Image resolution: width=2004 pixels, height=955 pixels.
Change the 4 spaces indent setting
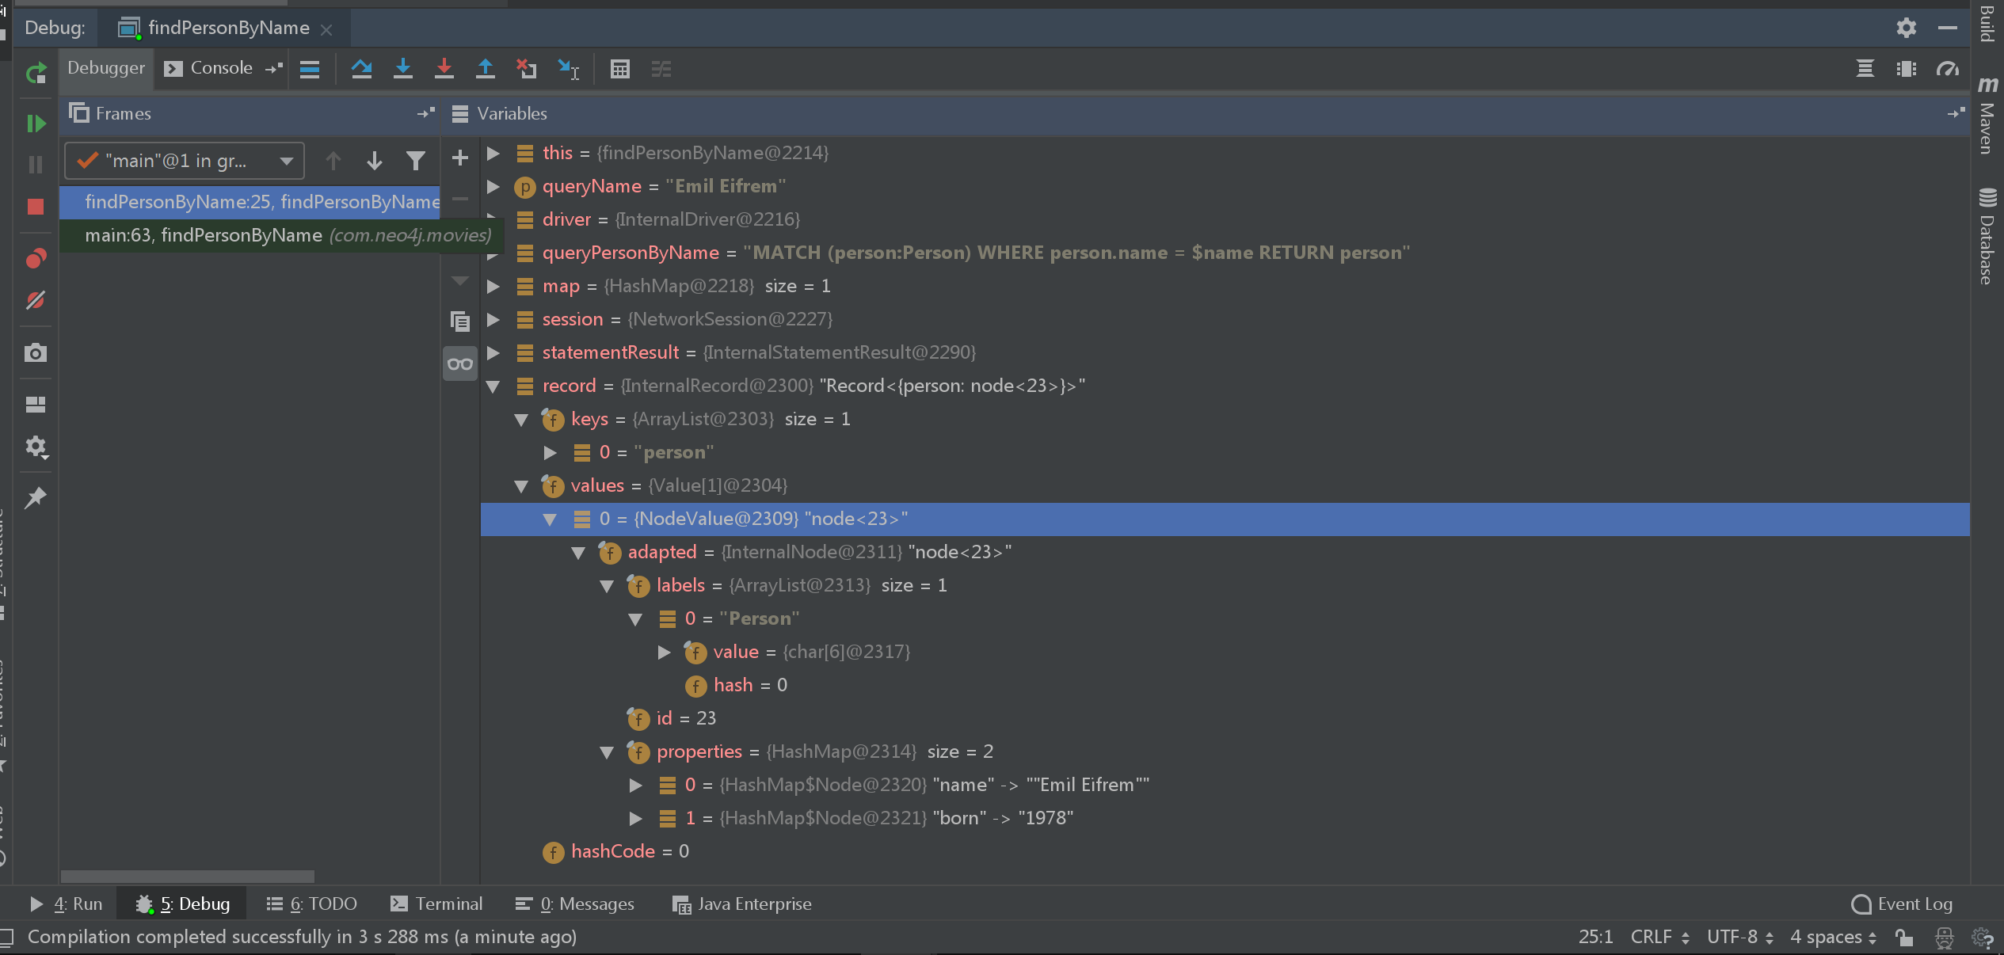(x=1834, y=937)
